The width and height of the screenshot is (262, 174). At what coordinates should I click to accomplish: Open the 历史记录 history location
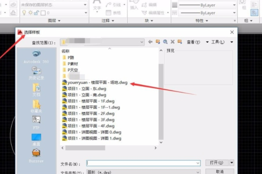coord(36,73)
